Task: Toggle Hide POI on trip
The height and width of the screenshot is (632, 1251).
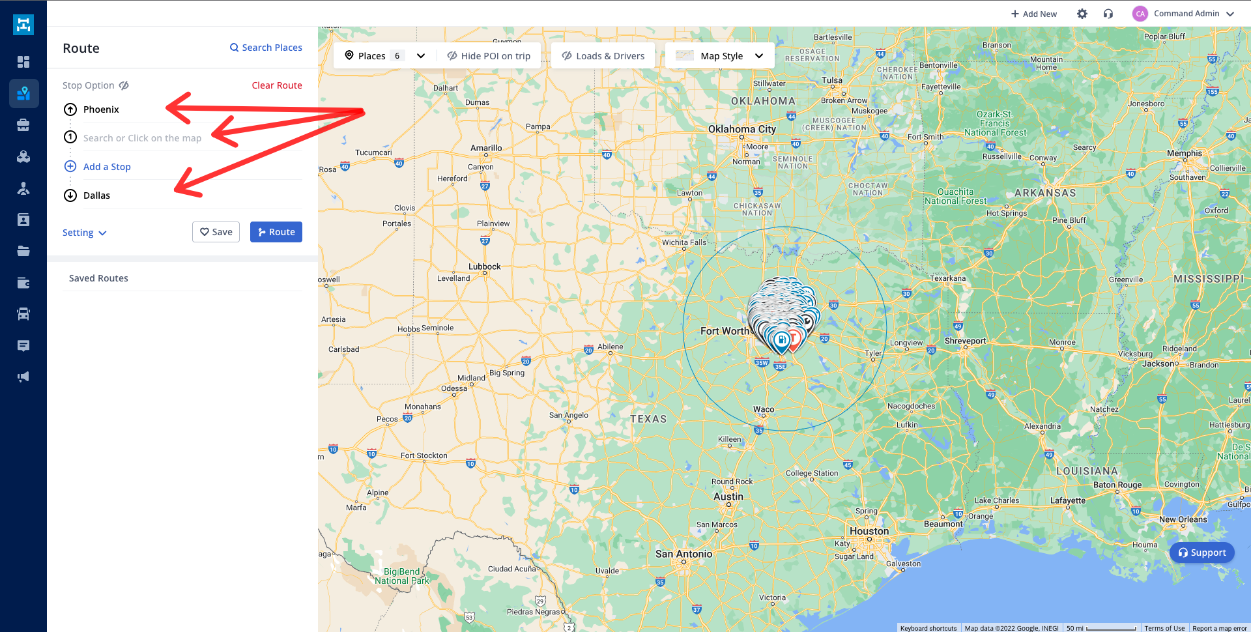Action: click(489, 56)
